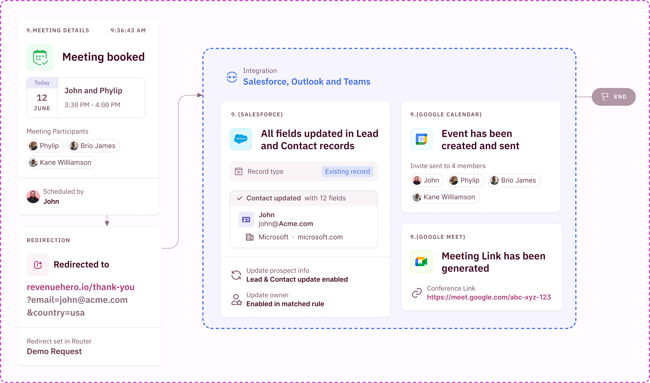Click the Demo Request router name

54,352
